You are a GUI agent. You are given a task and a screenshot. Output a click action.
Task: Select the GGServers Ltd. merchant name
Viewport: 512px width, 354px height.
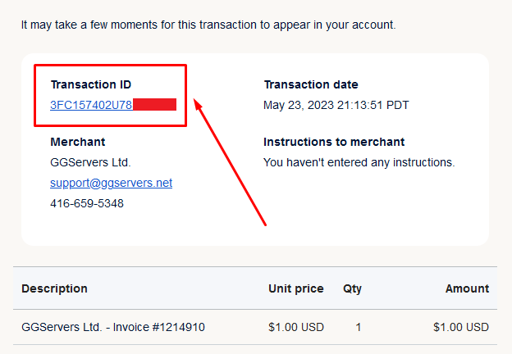coord(90,162)
